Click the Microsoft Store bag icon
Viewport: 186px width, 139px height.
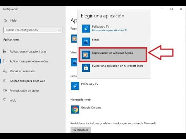point(86,68)
